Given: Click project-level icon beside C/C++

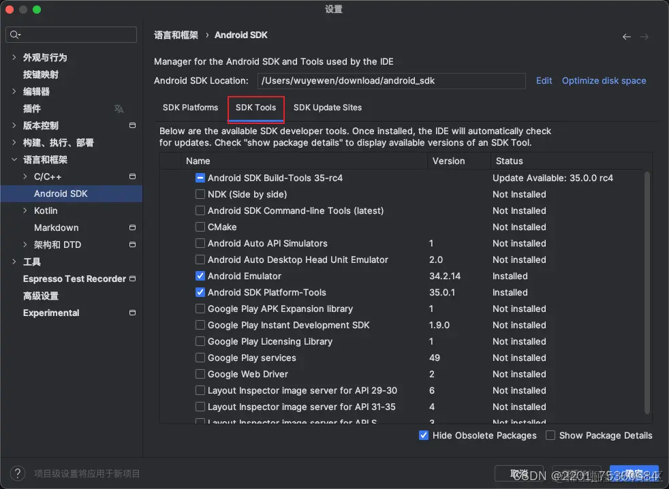Looking at the screenshot, I should (132, 176).
